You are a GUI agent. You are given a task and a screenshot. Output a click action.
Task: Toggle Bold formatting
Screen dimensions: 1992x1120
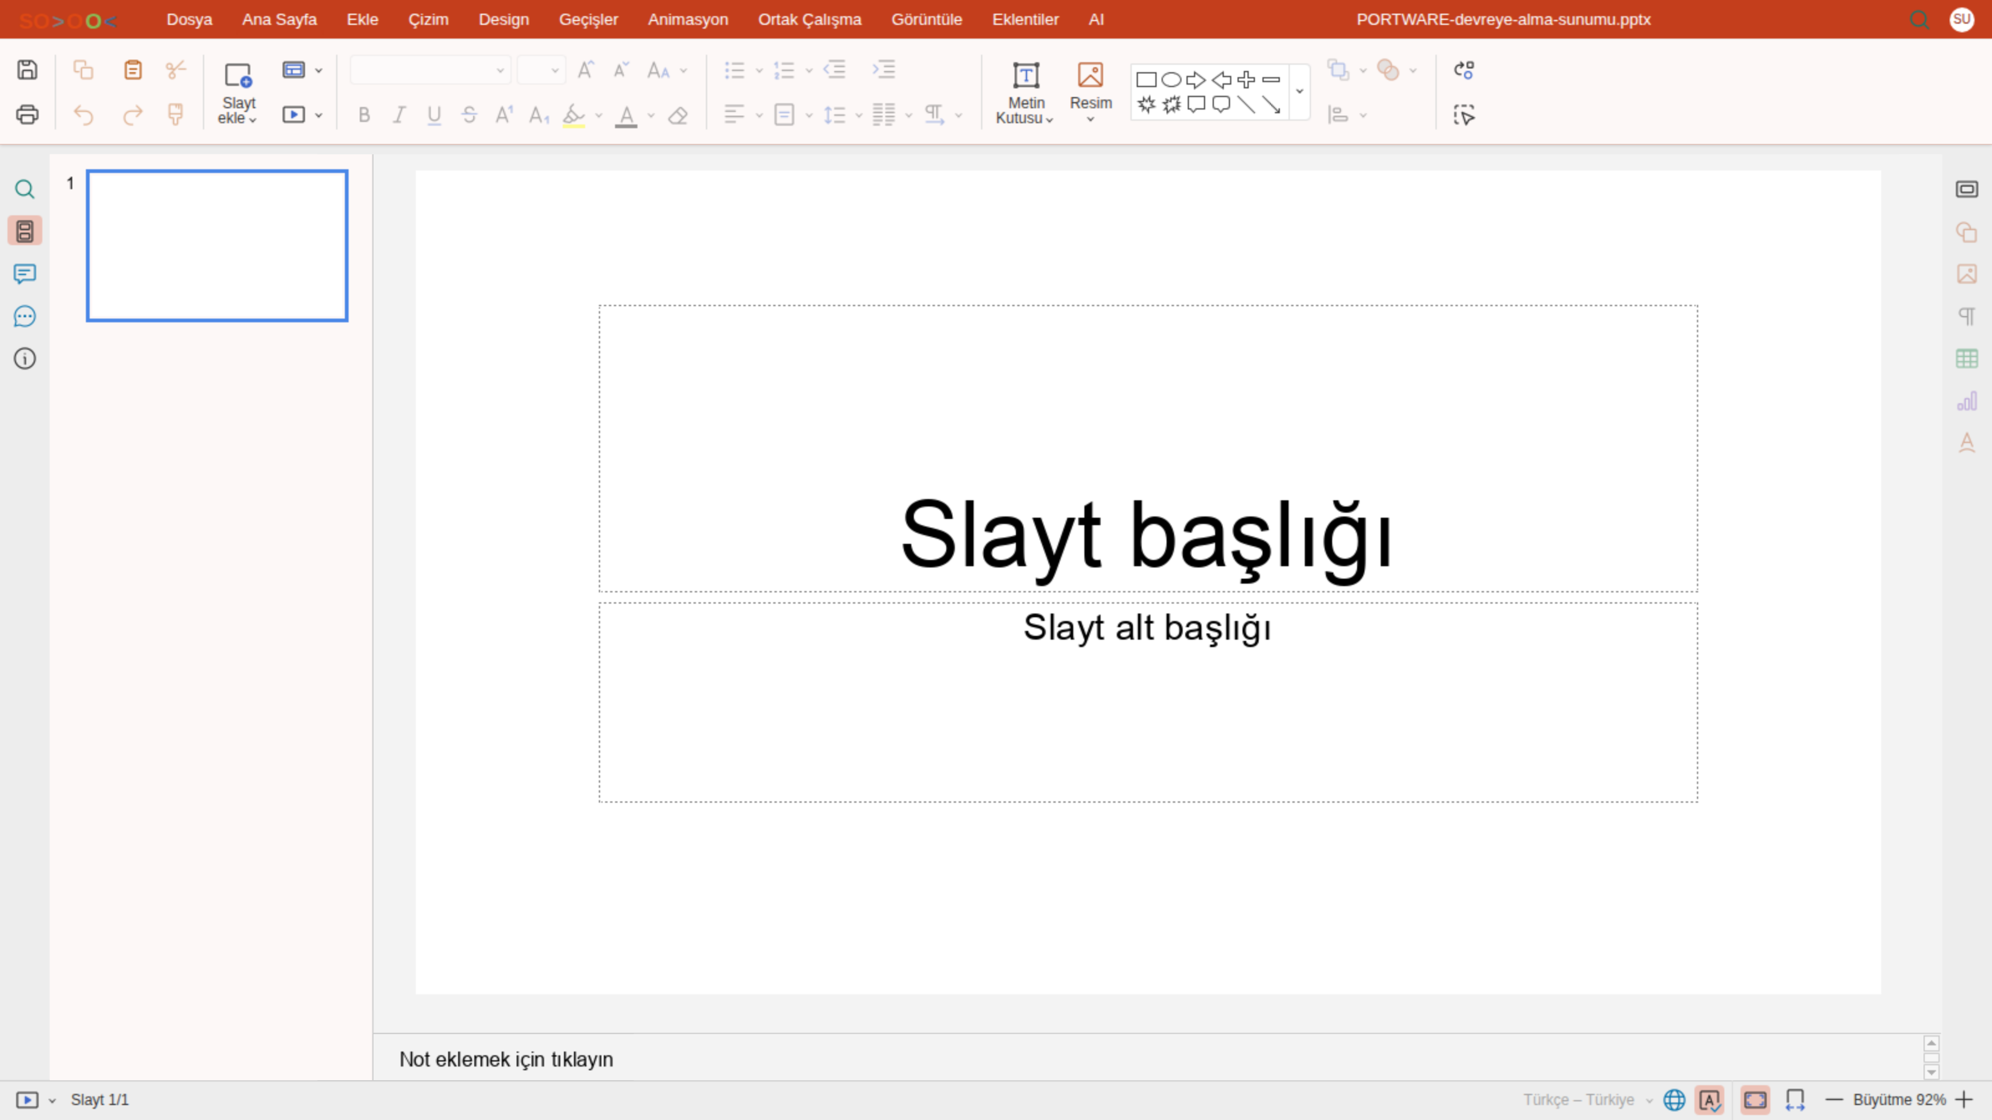pos(364,115)
